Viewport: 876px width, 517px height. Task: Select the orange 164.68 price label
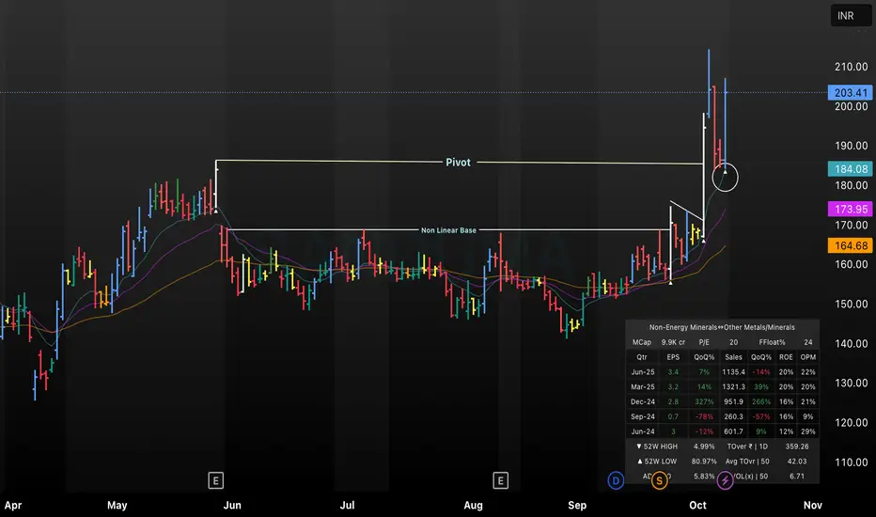tap(851, 245)
